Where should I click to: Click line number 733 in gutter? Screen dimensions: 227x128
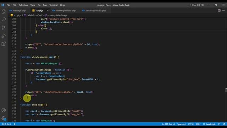point(14,105)
